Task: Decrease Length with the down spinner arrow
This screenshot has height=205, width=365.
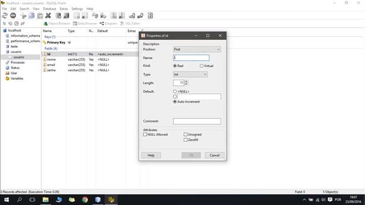Action: coord(186,84)
